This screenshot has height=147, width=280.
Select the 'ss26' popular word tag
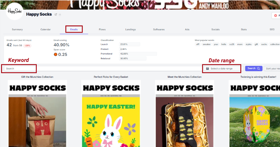[232, 44]
